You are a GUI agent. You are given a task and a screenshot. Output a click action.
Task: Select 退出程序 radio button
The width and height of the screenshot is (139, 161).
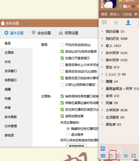coord(68,135)
